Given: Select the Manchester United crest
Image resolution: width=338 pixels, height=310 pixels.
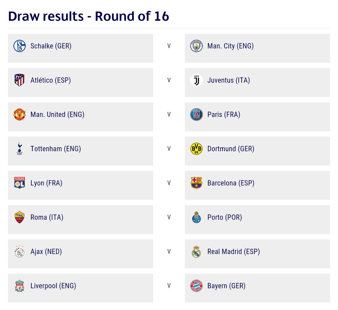Looking at the screenshot, I should pyautogui.click(x=19, y=115).
